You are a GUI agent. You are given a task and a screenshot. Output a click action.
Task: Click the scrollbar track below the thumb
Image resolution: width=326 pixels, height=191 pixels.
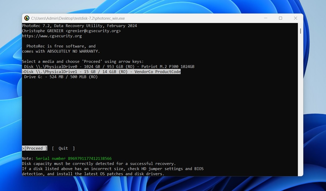tap(300, 108)
